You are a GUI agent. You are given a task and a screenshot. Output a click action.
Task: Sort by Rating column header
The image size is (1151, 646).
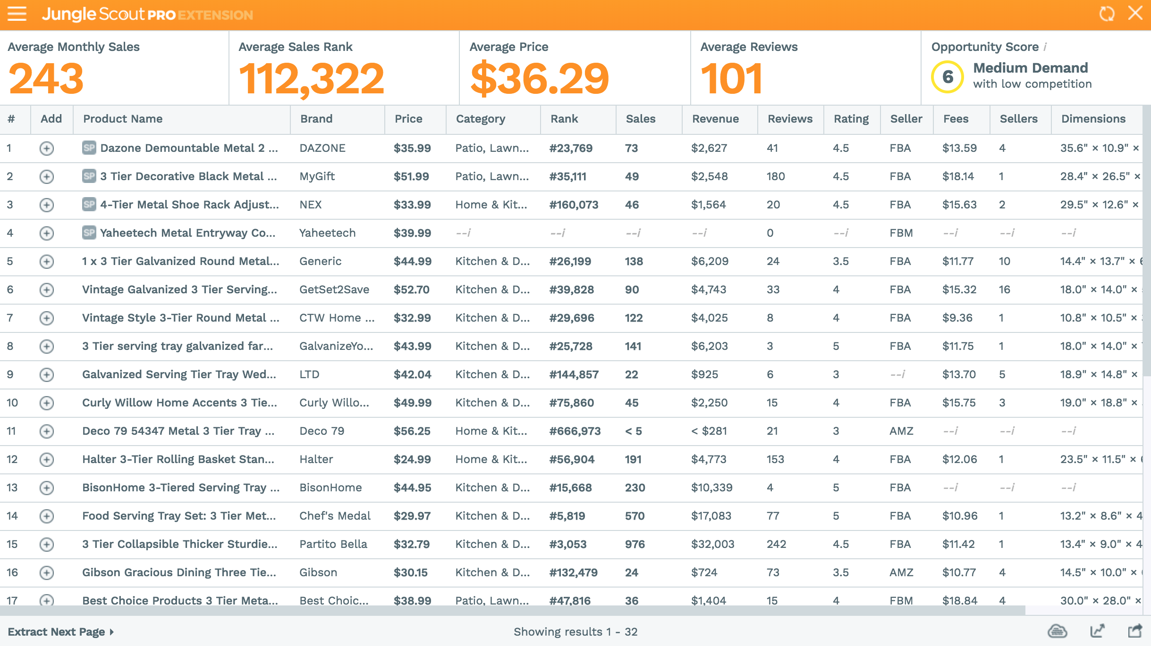coord(851,119)
